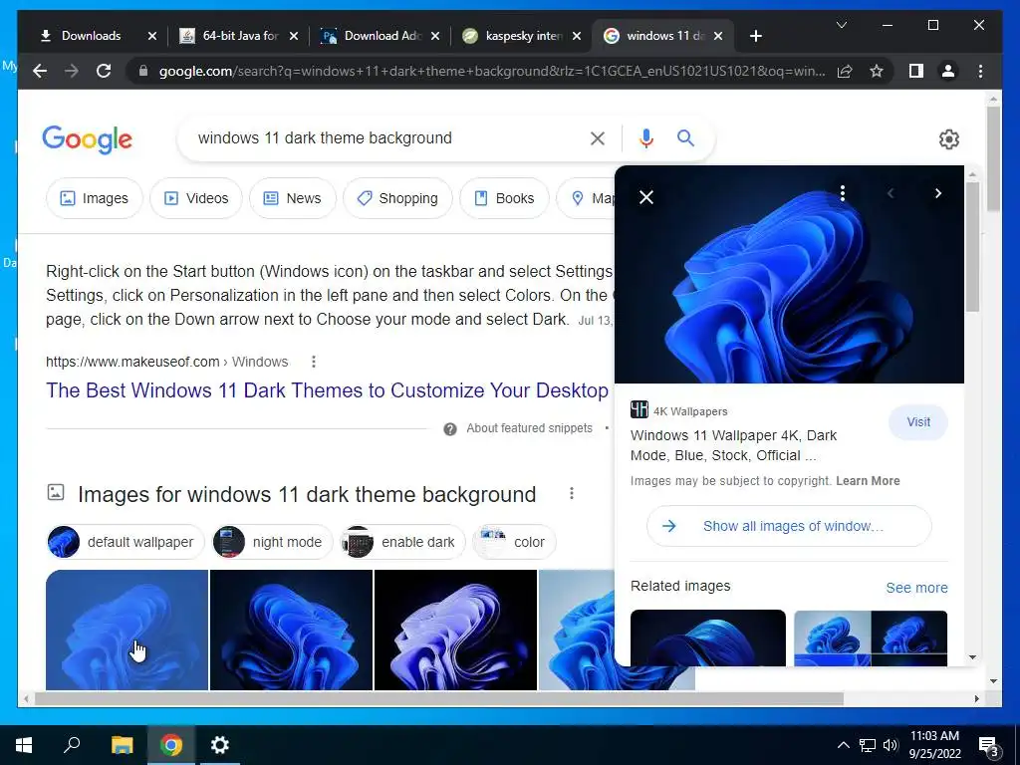Click Learn More copyright link
1020x765 pixels.
tap(868, 481)
